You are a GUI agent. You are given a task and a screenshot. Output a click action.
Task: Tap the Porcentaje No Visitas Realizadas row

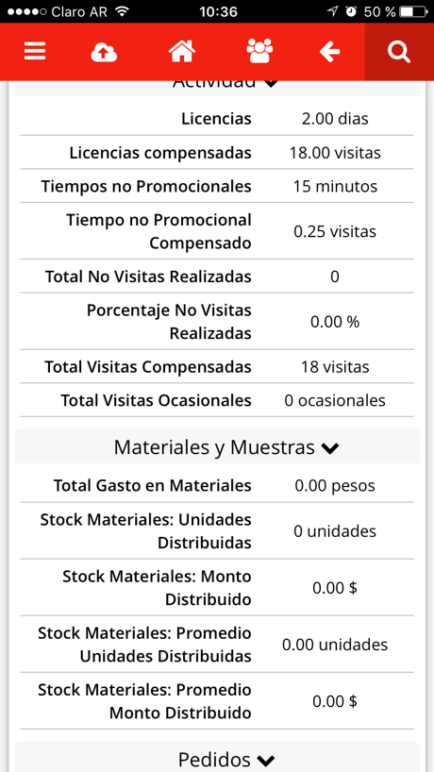[217, 322]
